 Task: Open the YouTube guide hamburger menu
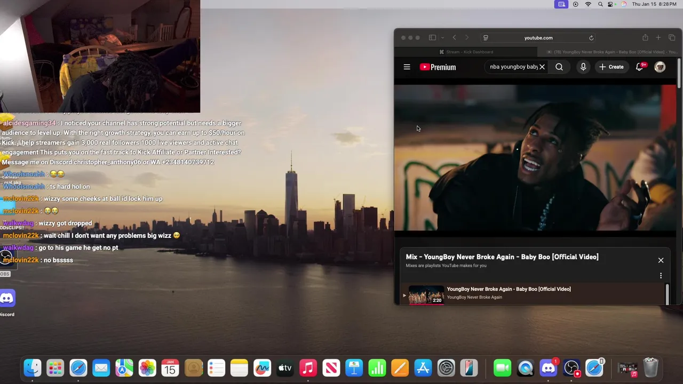(407, 67)
